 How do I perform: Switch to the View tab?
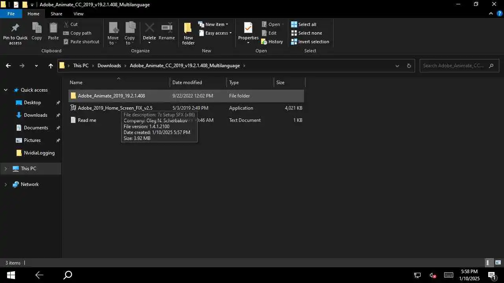pyautogui.click(x=78, y=14)
